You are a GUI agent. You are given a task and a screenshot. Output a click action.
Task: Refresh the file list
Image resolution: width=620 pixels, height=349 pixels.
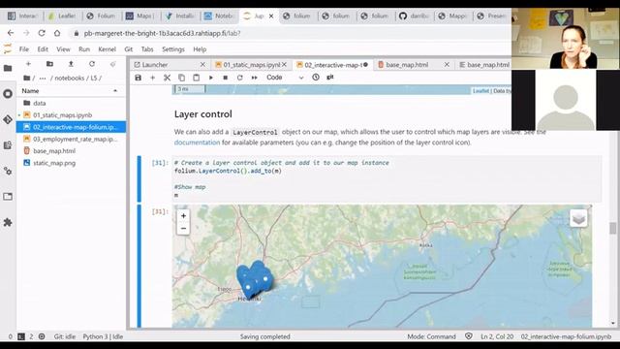click(92, 64)
